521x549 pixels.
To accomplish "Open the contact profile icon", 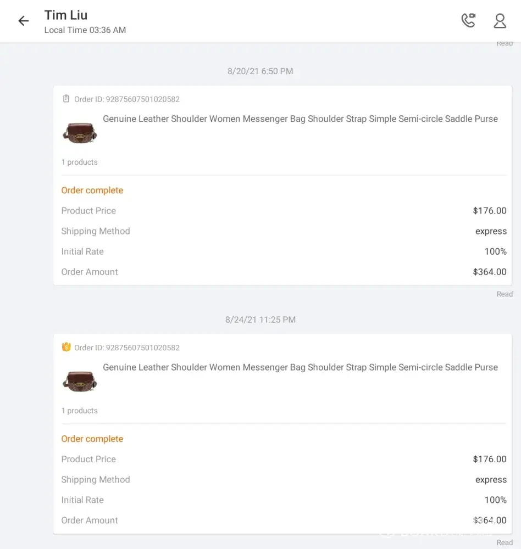I will (x=500, y=21).
